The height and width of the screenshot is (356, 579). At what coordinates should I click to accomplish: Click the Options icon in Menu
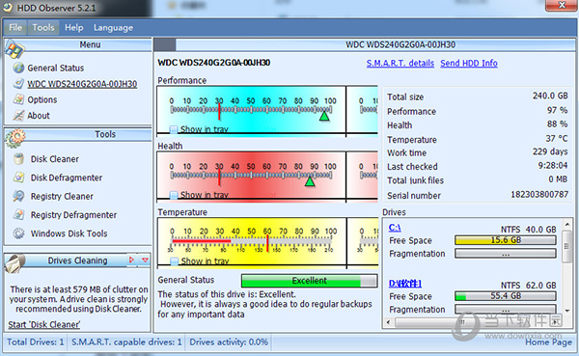pyautogui.click(x=18, y=99)
